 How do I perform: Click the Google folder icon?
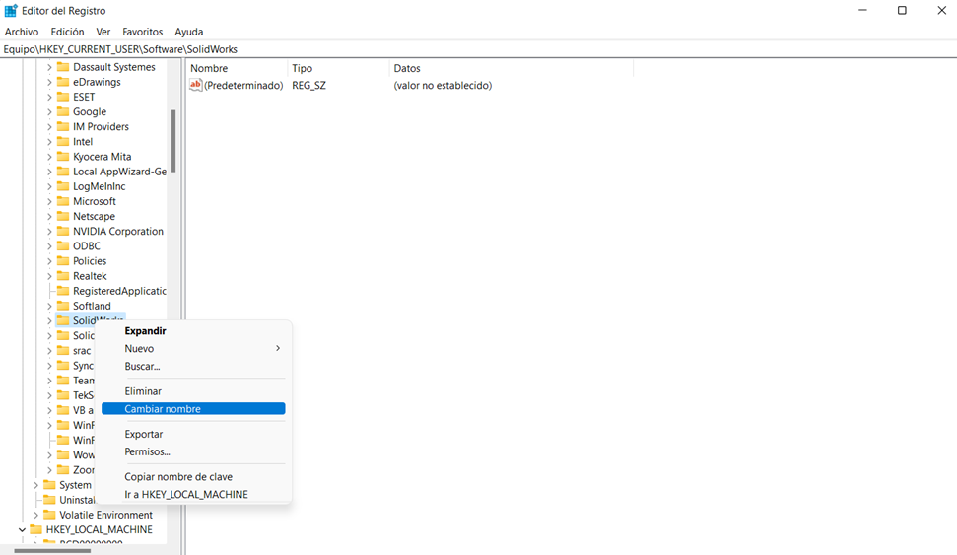coord(63,111)
